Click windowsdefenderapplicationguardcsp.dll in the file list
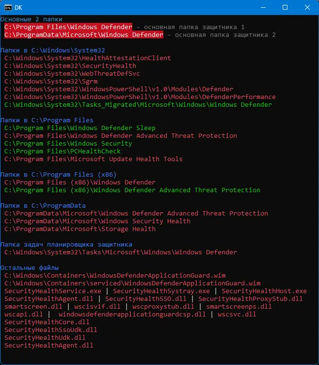This screenshot has width=319, height=365. coord(132,315)
